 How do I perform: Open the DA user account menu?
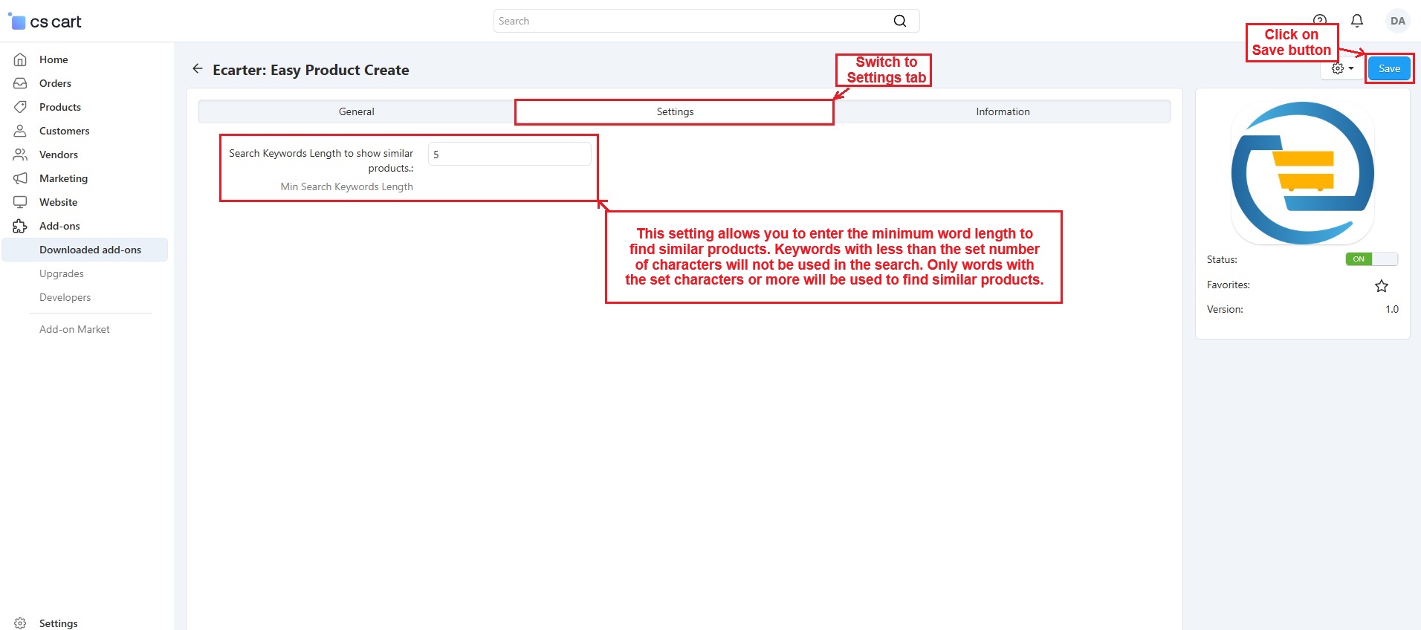[1397, 21]
